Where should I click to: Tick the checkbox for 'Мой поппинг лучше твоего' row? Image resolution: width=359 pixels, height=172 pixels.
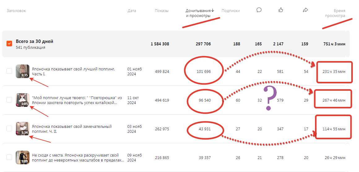9,100
